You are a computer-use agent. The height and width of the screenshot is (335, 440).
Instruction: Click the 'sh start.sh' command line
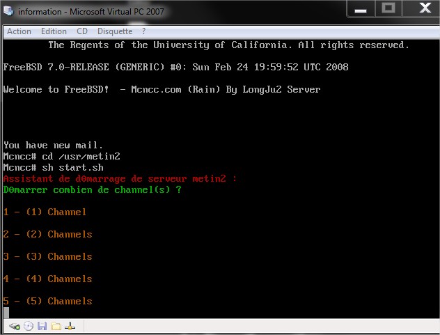point(54,168)
